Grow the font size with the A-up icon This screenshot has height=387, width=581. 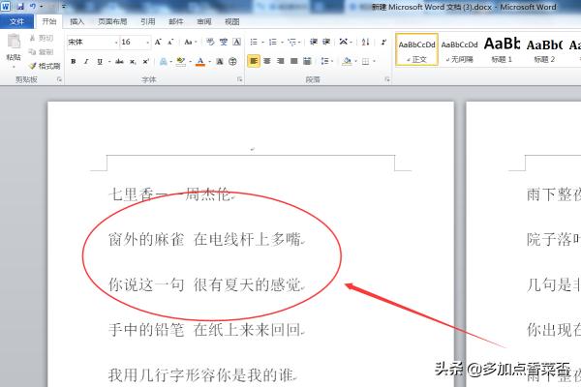coord(158,42)
